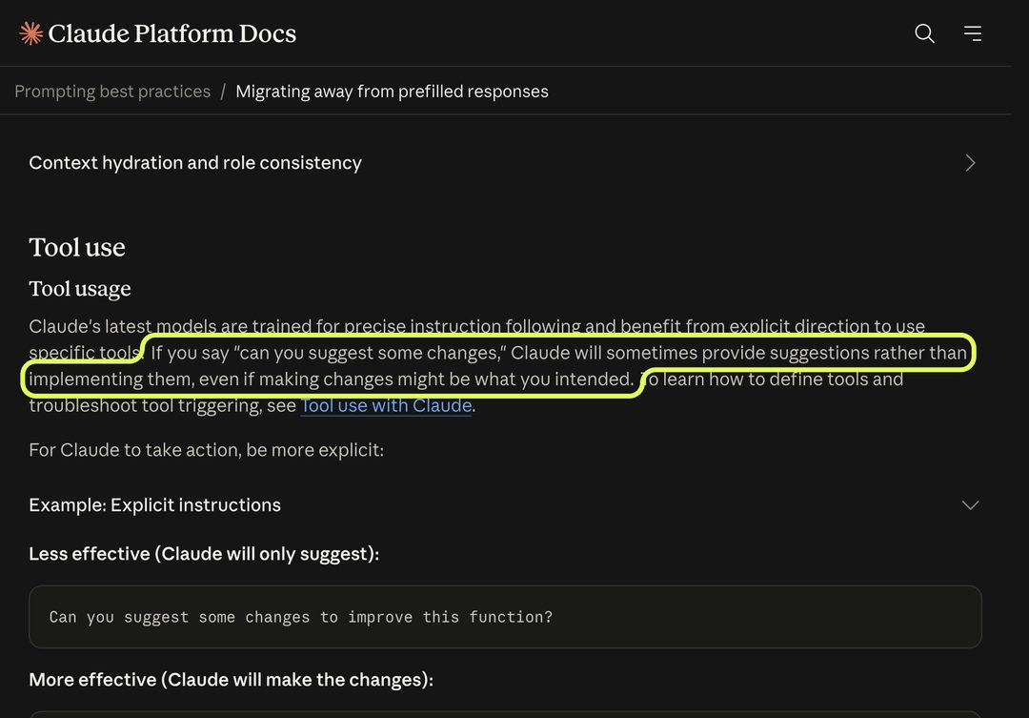Go to Prompting best practices breadcrumb
Viewport: 1029px width, 718px height.
point(112,91)
